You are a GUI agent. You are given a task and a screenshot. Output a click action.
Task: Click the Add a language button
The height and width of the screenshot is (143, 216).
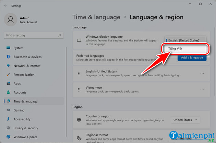192,57
